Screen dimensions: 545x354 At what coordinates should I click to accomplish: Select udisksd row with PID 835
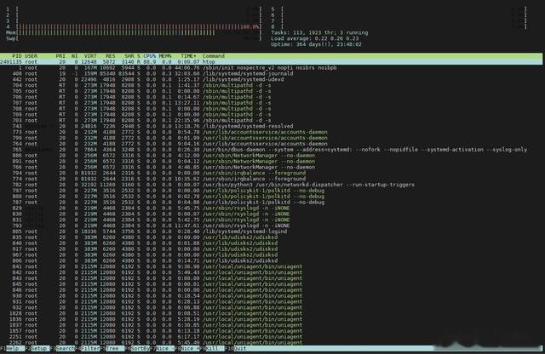click(271, 237)
